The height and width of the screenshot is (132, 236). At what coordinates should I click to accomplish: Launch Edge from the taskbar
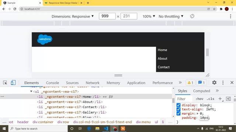click(89, 129)
